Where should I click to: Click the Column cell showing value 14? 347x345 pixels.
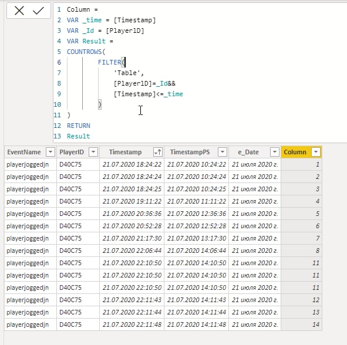coord(301,324)
